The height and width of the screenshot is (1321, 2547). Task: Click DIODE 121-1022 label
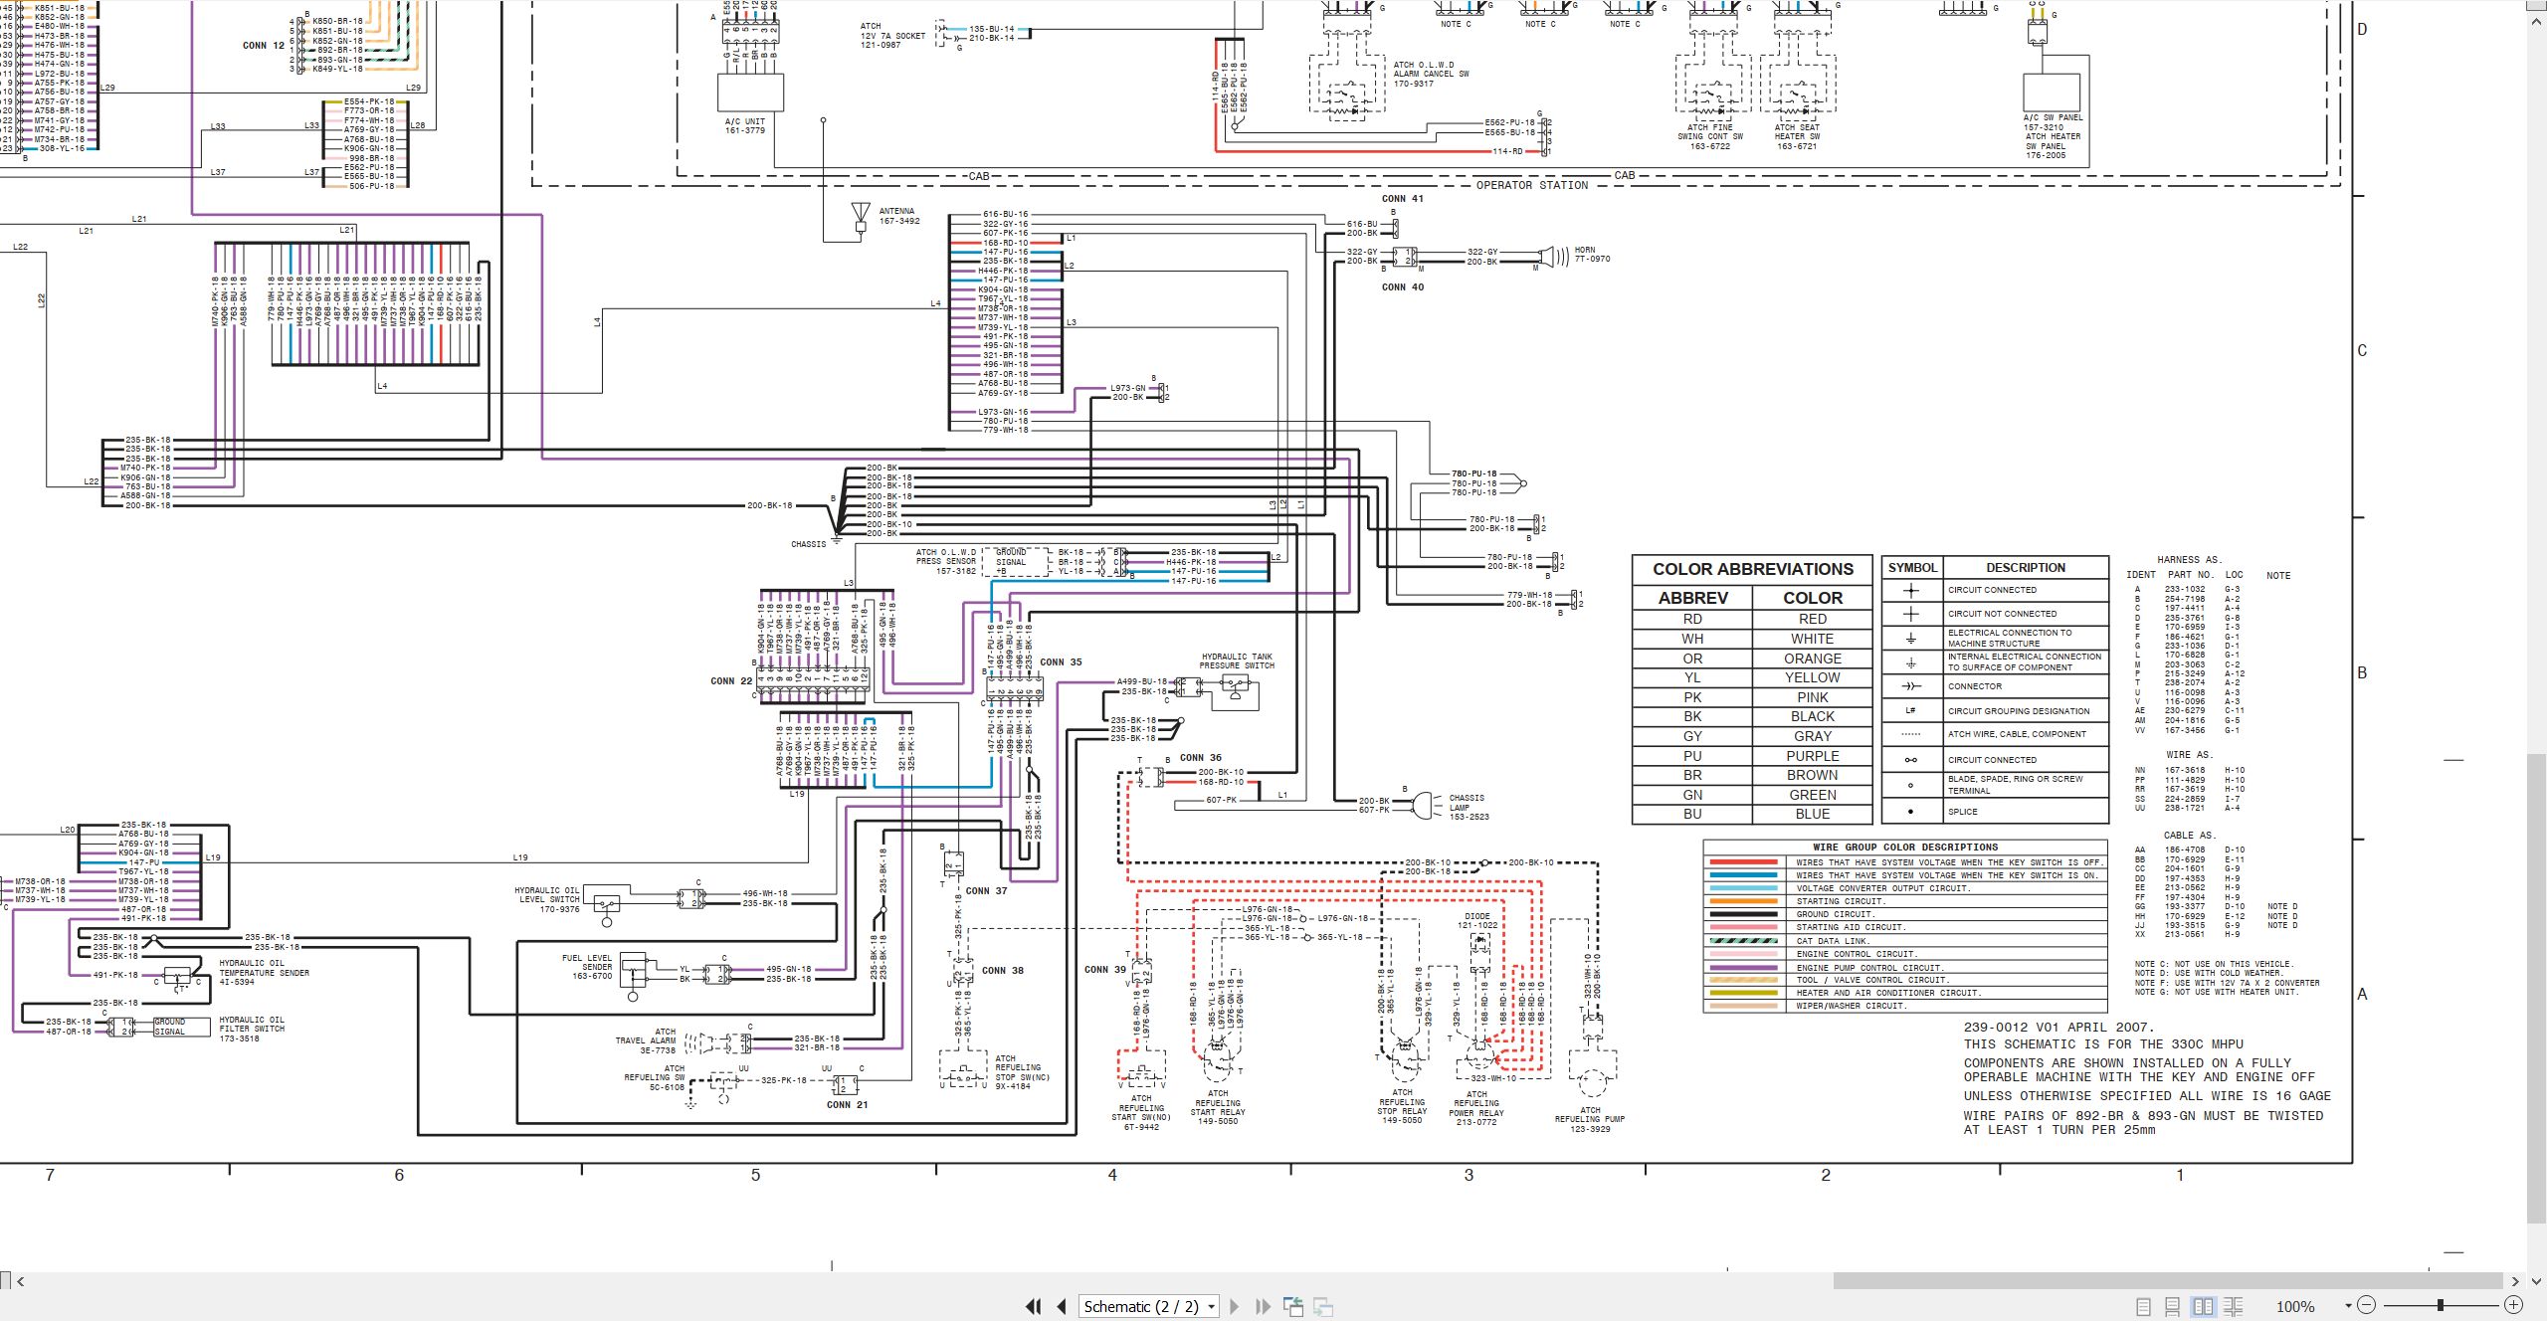click(1477, 921)
